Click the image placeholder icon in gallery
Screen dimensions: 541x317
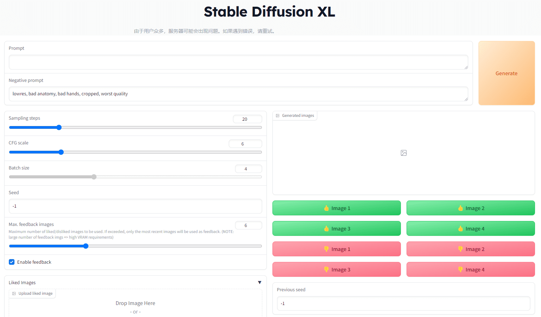coord(404,153)
